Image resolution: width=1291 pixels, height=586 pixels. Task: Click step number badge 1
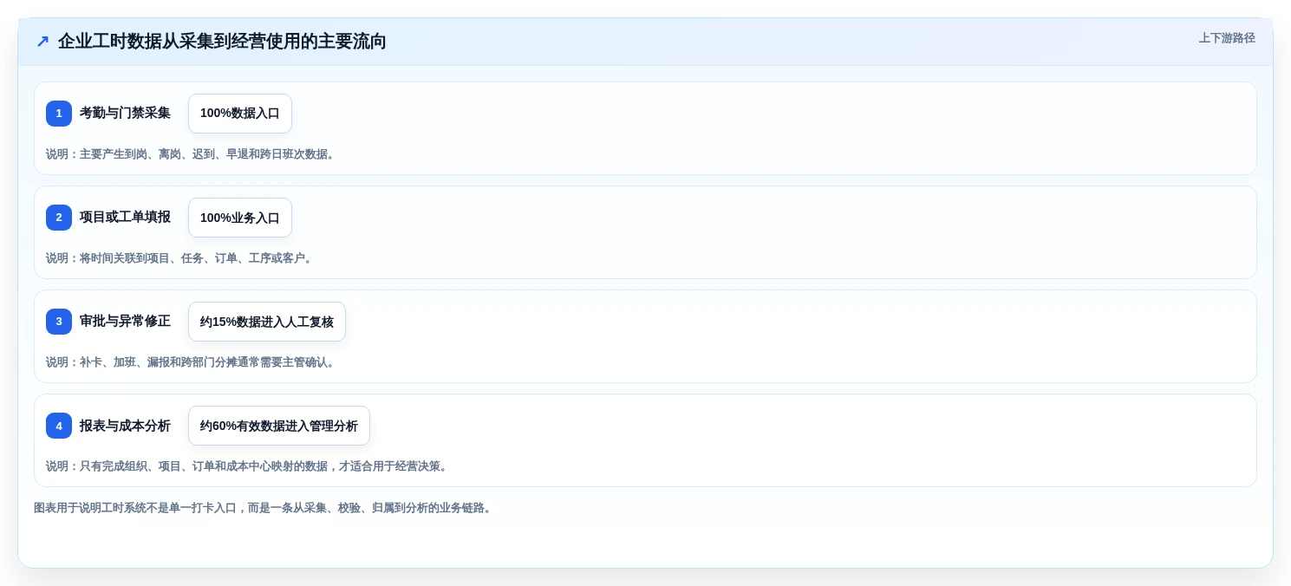pyautogui.click(x=59, y=114)
